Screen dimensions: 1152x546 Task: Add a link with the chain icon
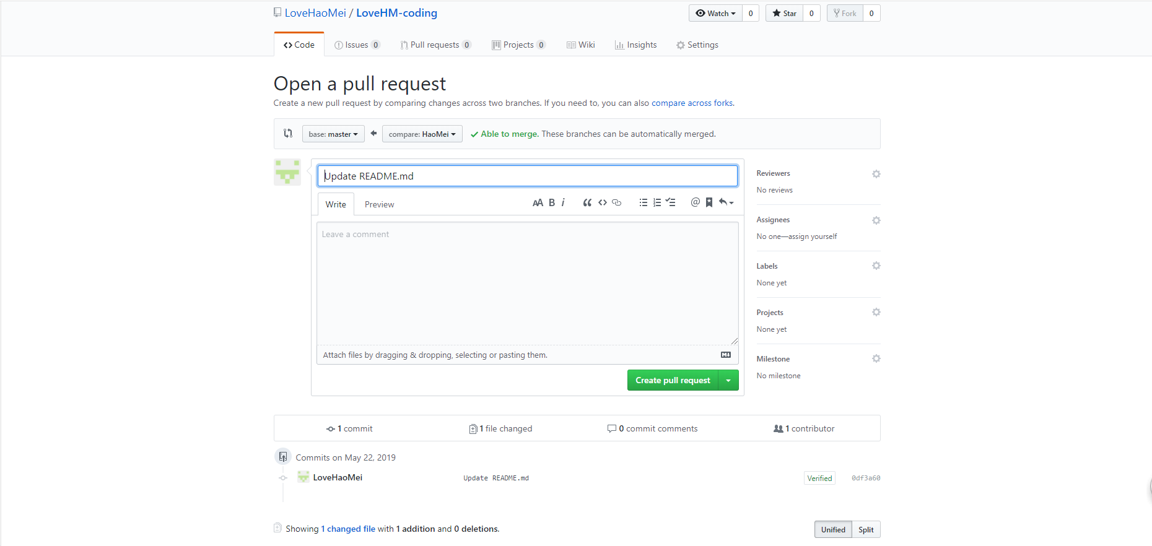point(616,202)
